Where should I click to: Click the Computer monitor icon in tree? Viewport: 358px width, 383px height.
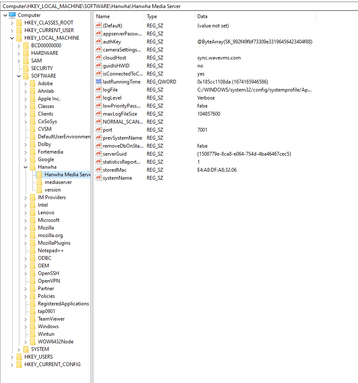point(12,15)
